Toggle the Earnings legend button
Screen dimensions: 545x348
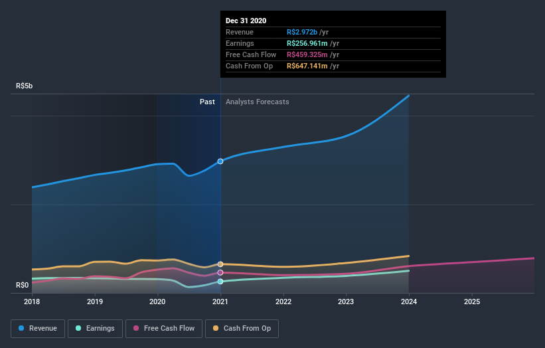[x=95, y=329]
